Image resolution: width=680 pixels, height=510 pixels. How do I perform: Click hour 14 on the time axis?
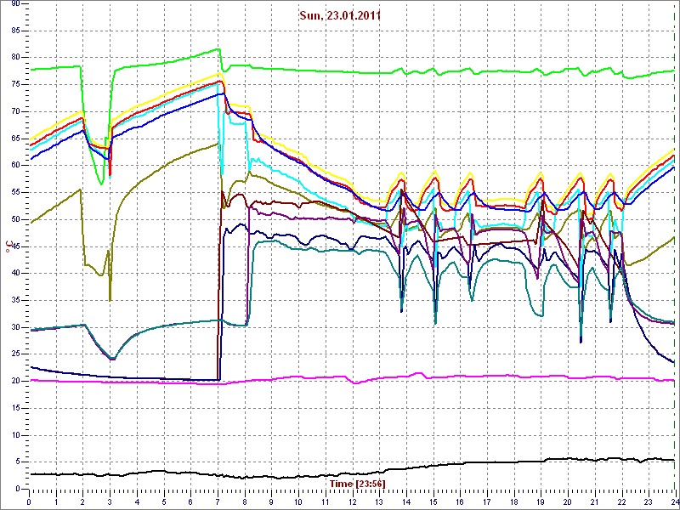coord(405,501)
